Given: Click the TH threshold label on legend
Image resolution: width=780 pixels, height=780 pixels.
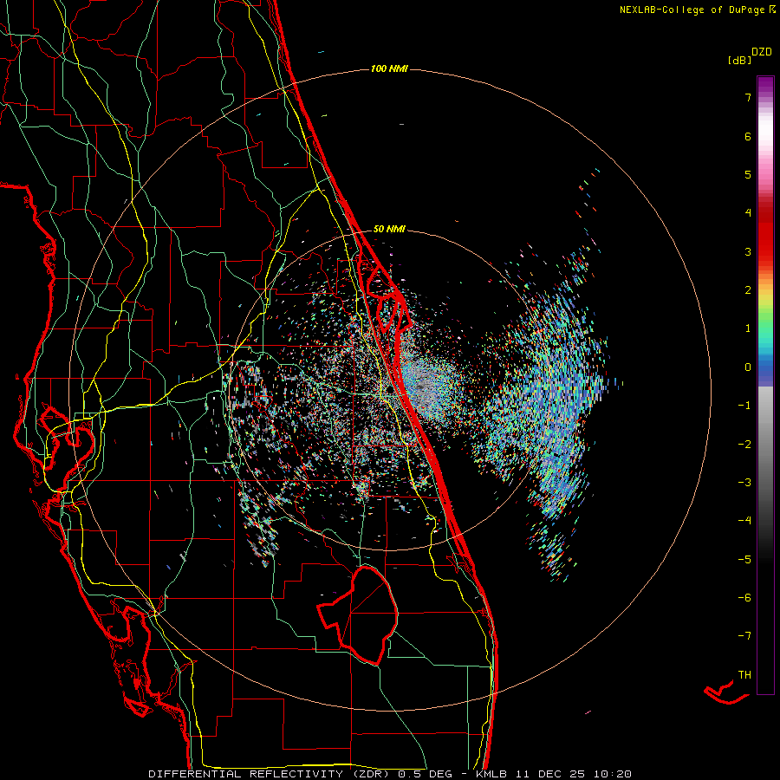Looking at the screenshot, I should point(744,675).
